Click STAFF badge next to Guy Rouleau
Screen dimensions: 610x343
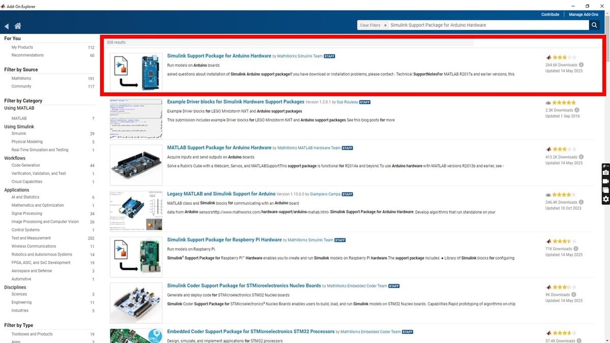[x=364, y=102]
